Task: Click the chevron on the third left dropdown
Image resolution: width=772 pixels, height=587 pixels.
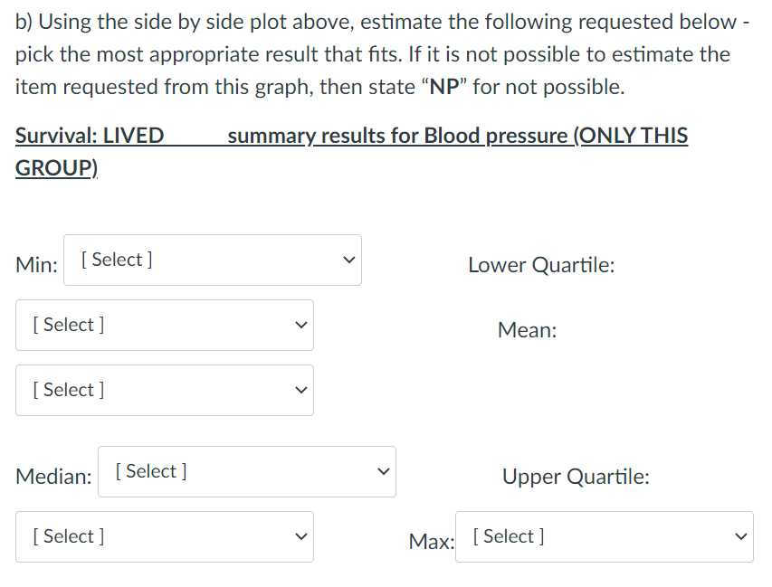Action: 300,390
